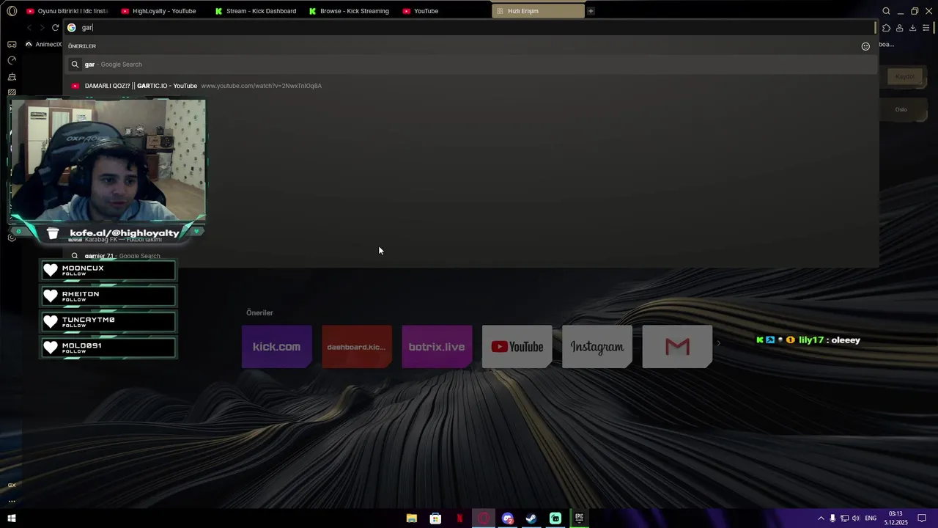This screenshot has height=528, width=938.
Task: Open the green app on the taskbar
Action: tap(555, 518)
